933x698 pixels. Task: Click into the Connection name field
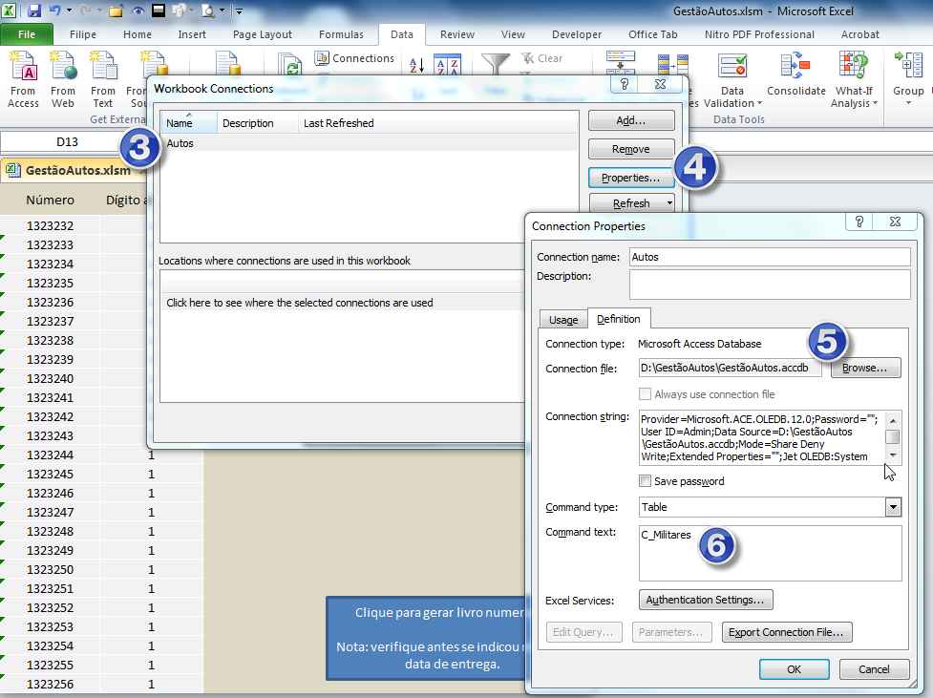coord(770,257)
